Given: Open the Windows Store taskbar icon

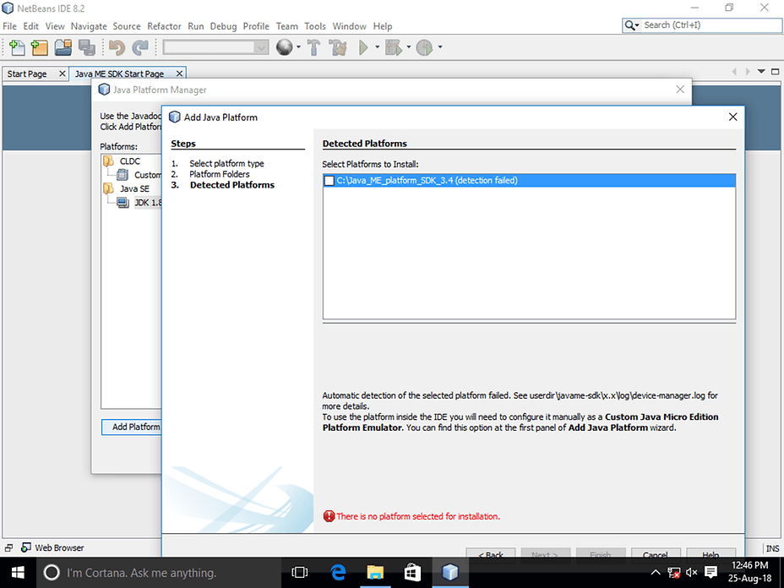Looking at the screenshot, I should (412, 573).
